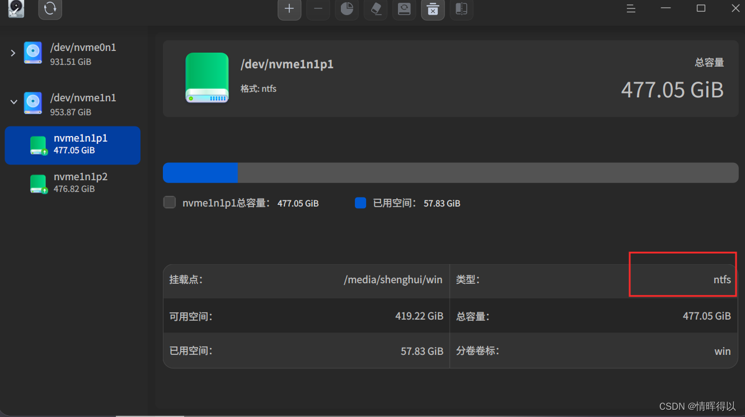The width and height of the screenshot is (745, 417).
Task: Click the 'win' volume label value
Action: (x=723, y=352)
